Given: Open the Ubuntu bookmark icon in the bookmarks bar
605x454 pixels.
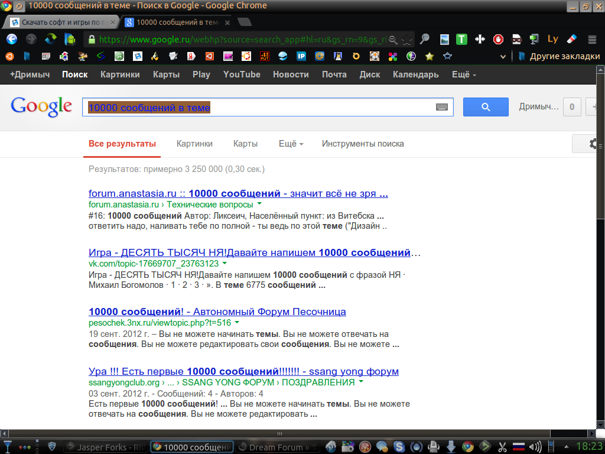Looking at the screenshot, I should 9,56.
